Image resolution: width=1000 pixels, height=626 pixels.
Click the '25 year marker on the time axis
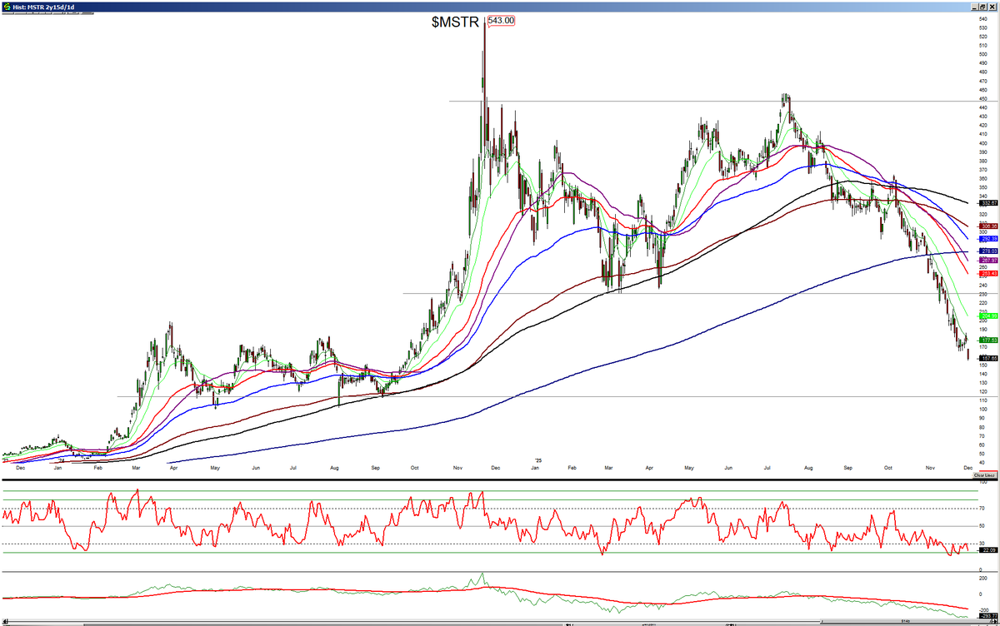(x=537, y=460)
